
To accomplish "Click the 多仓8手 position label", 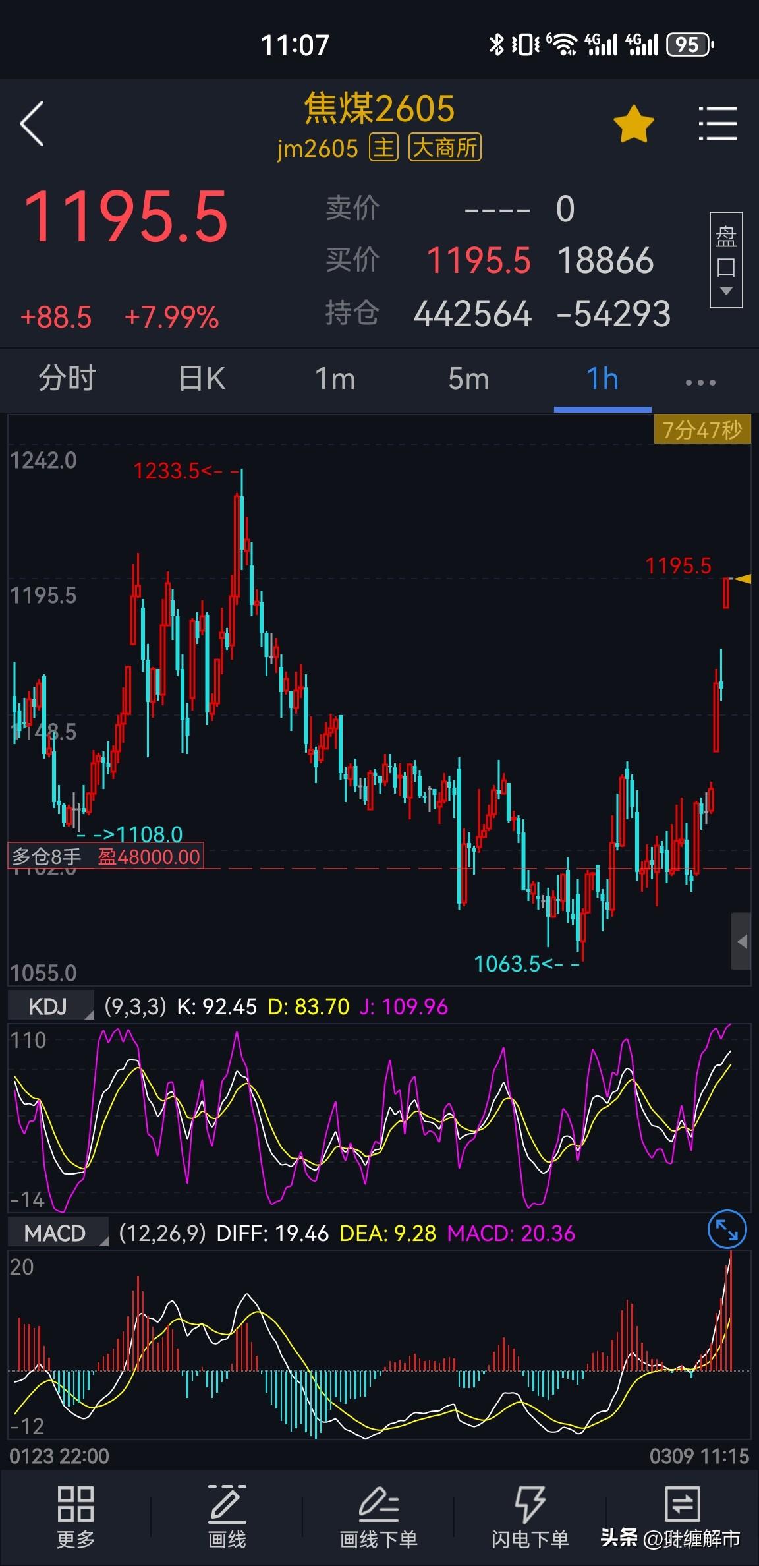I will [x=46, y=856].
